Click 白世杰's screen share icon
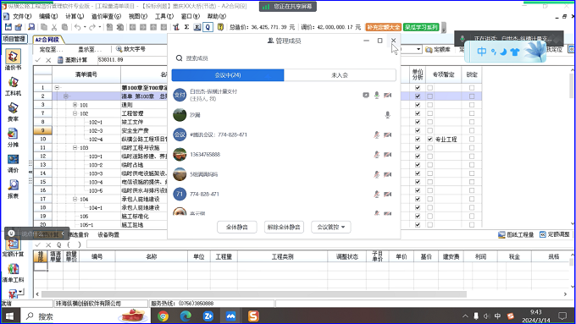Viewport: 576px width, 324px height. (366, 96)
